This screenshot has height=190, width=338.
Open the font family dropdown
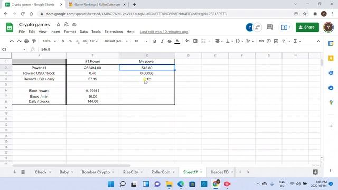tap(116, 41)
